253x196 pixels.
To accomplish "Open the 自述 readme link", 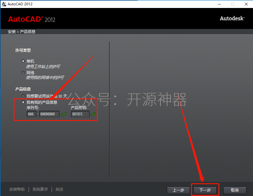I will point(59,189).
